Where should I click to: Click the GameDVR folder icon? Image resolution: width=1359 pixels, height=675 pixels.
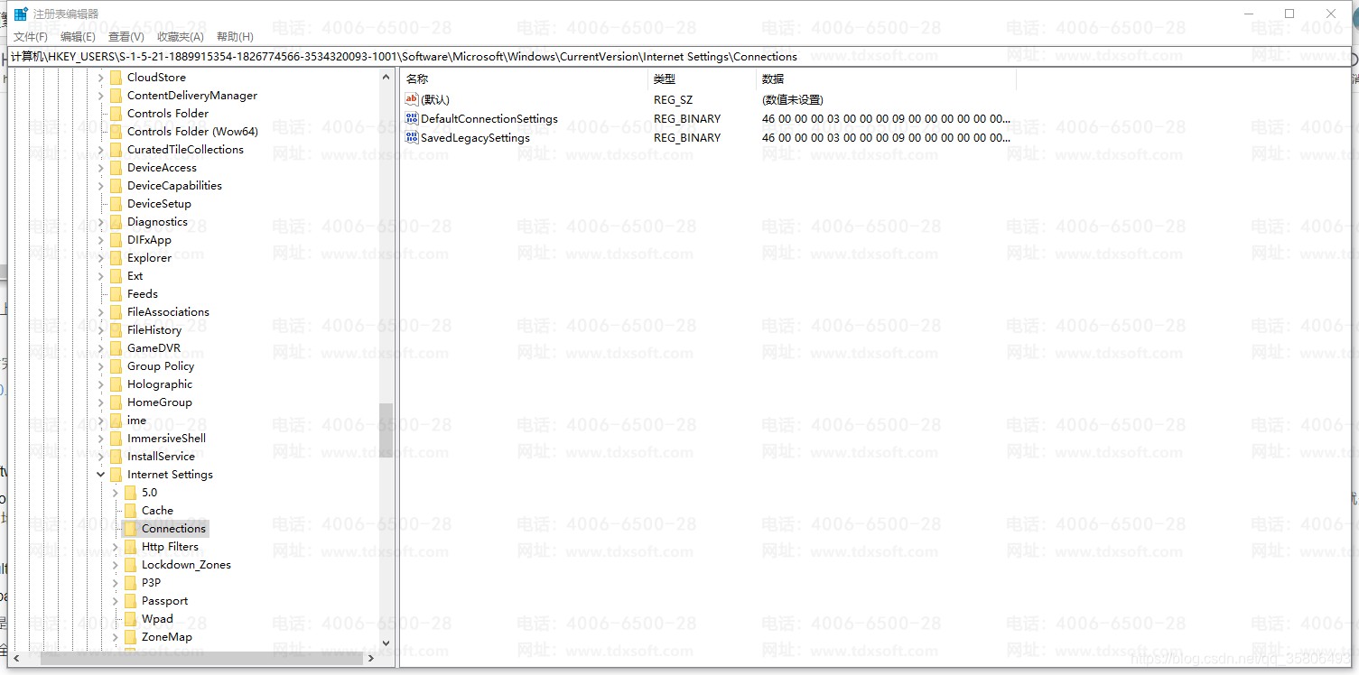click(116, 348)
